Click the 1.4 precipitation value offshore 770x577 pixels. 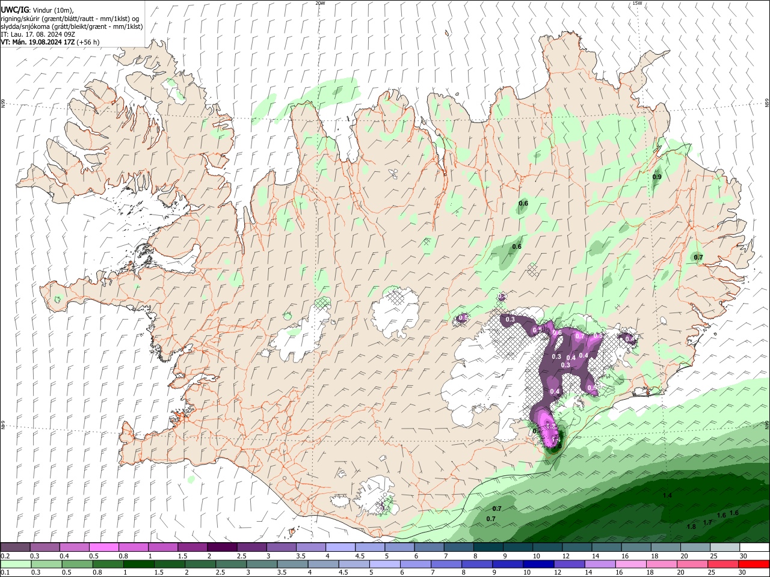pyautogui.click(x=667, y=495)
